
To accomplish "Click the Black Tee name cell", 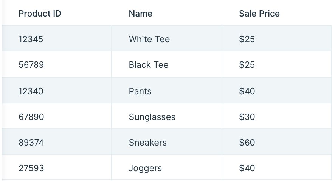I will [167, 64].
